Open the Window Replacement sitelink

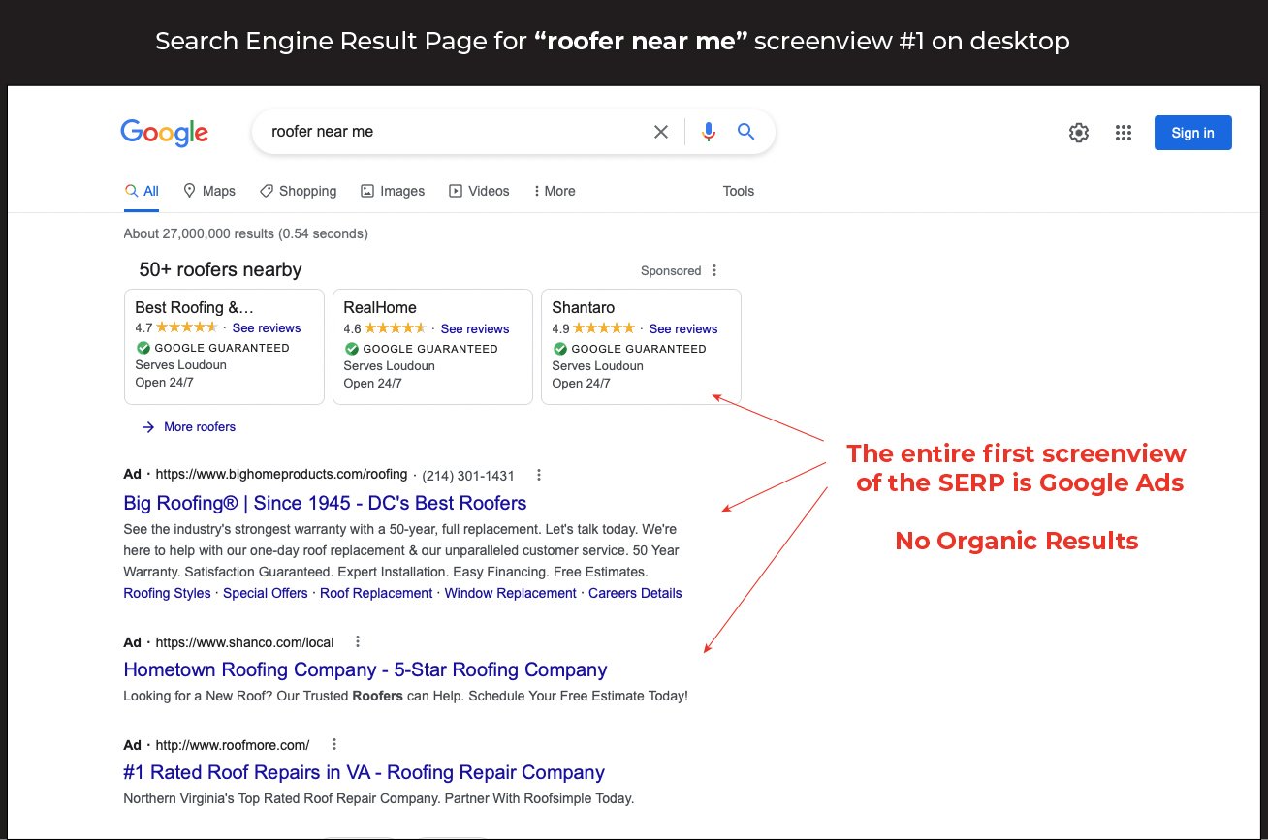(511, 593)
